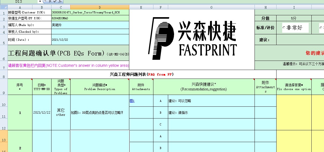Select column A header
Screen dimensions: 324x152
click(20, 7)
